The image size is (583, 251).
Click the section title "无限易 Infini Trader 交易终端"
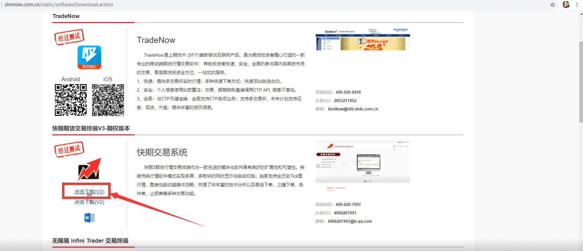(90, 241)
